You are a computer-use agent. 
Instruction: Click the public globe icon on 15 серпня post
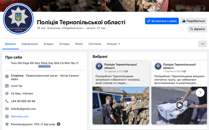[127, 71]
